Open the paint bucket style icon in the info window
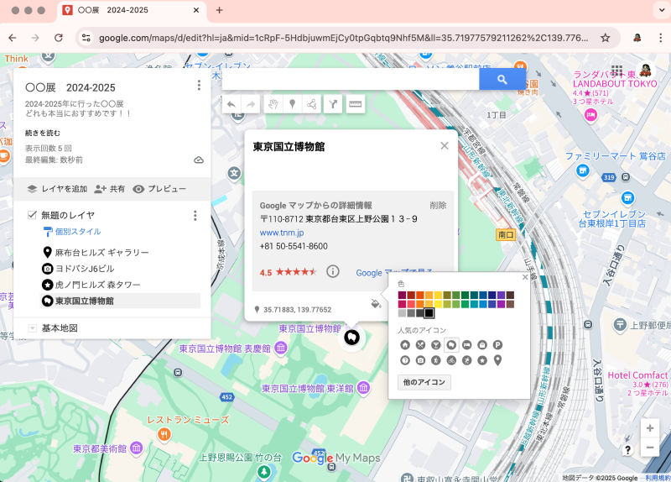This screenshot has width=671, height=482. click(x=376, y=304)
